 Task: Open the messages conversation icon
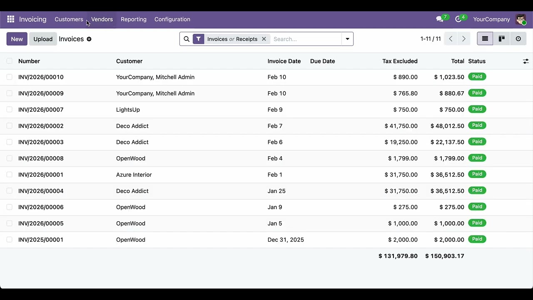coord(439,19)
